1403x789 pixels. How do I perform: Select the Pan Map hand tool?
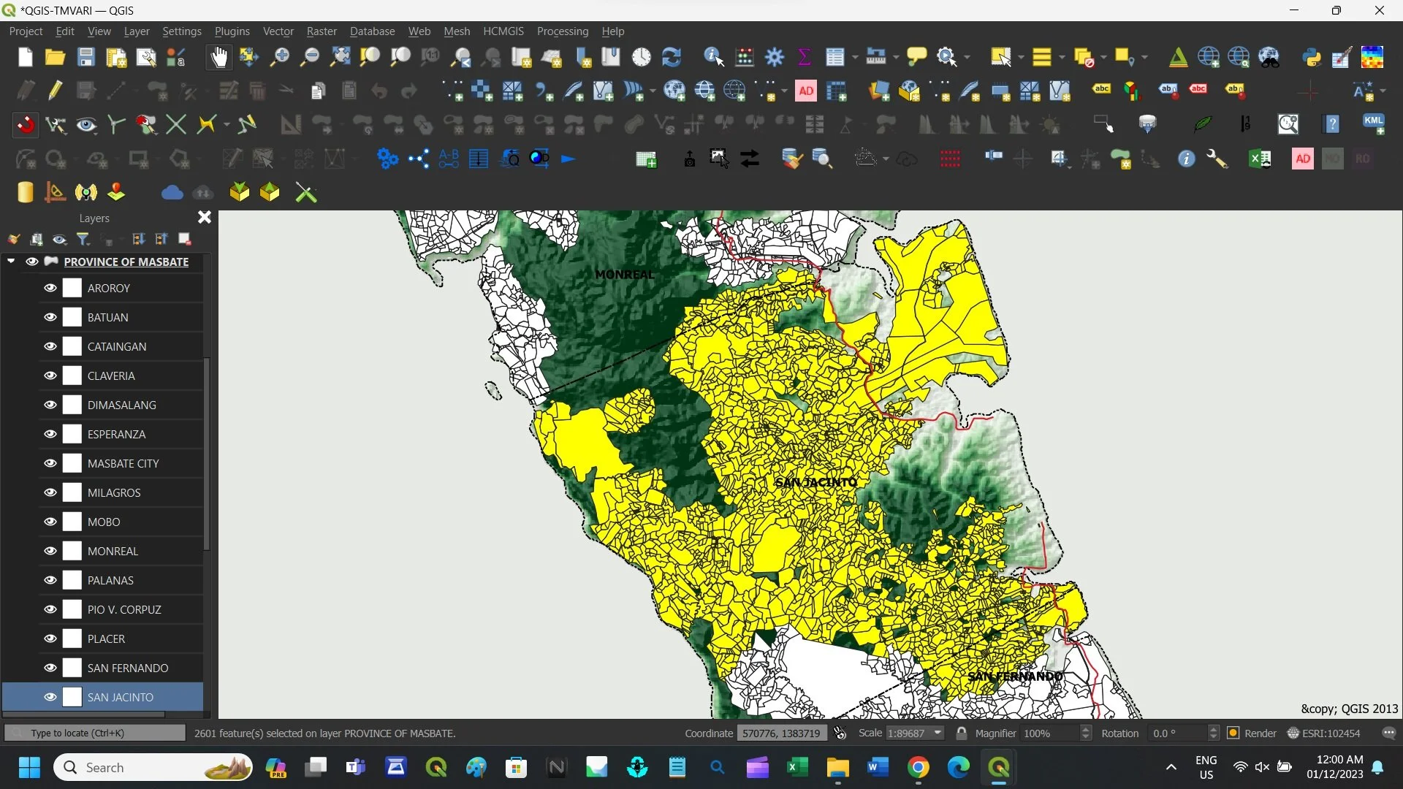pyautogui.click(x=218, y=57)
